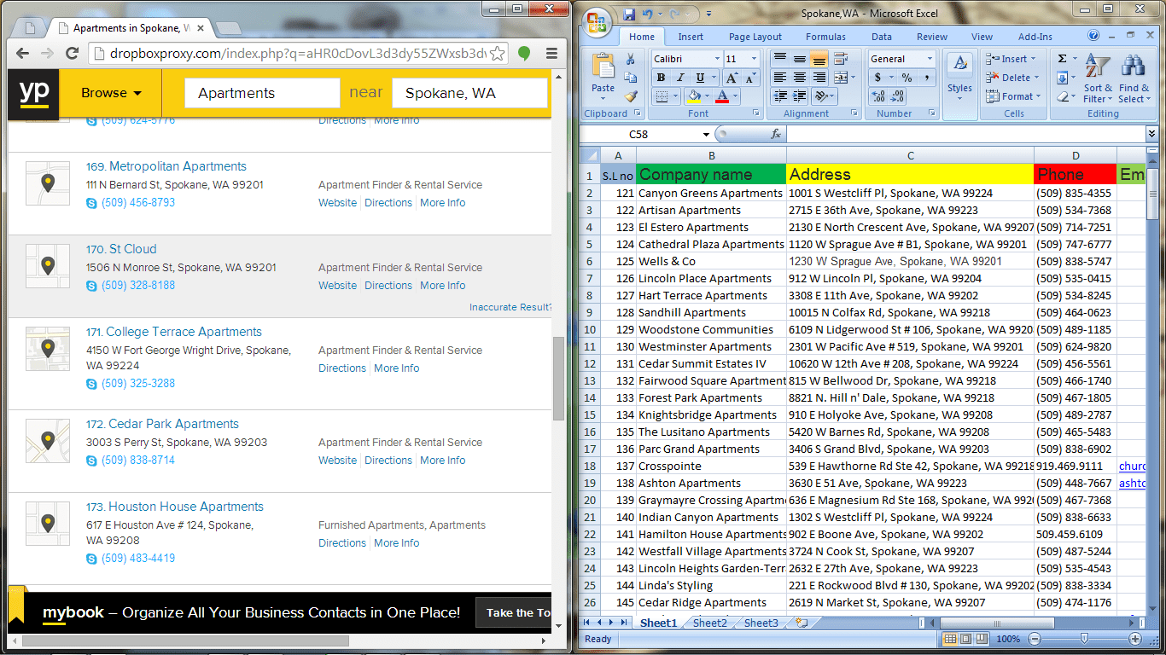Click Directions for College Terrace Apartments
The width and height of the screenshot is (1166, 655).
point(342,368)
